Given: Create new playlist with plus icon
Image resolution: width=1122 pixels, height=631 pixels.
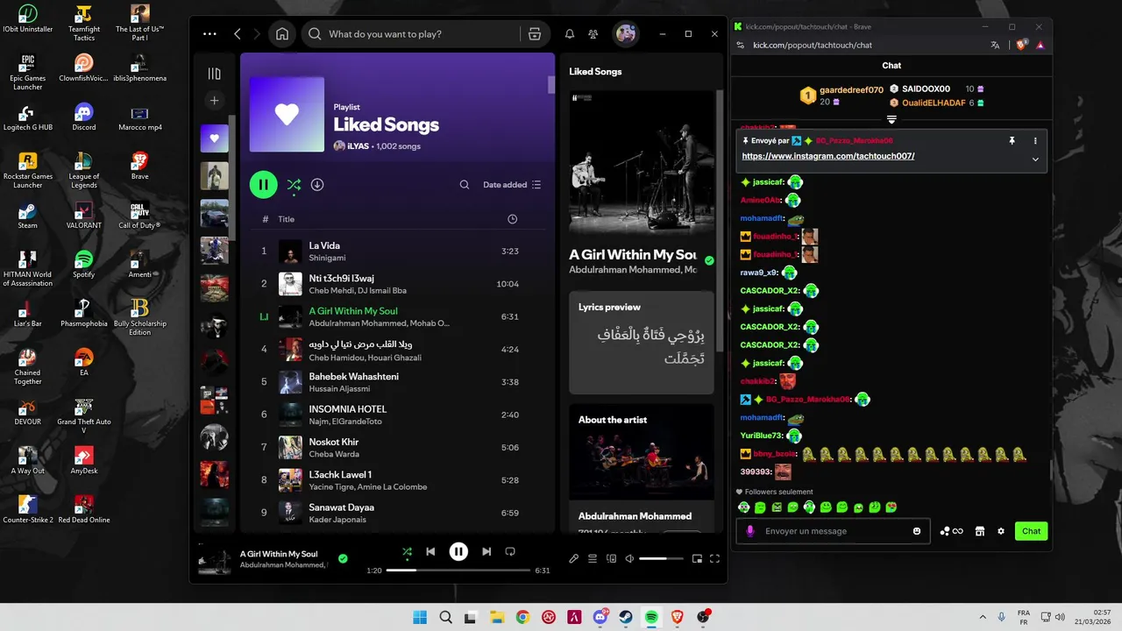Looking at the screenshot, I should pyautogui.click(x=214, y=101).
